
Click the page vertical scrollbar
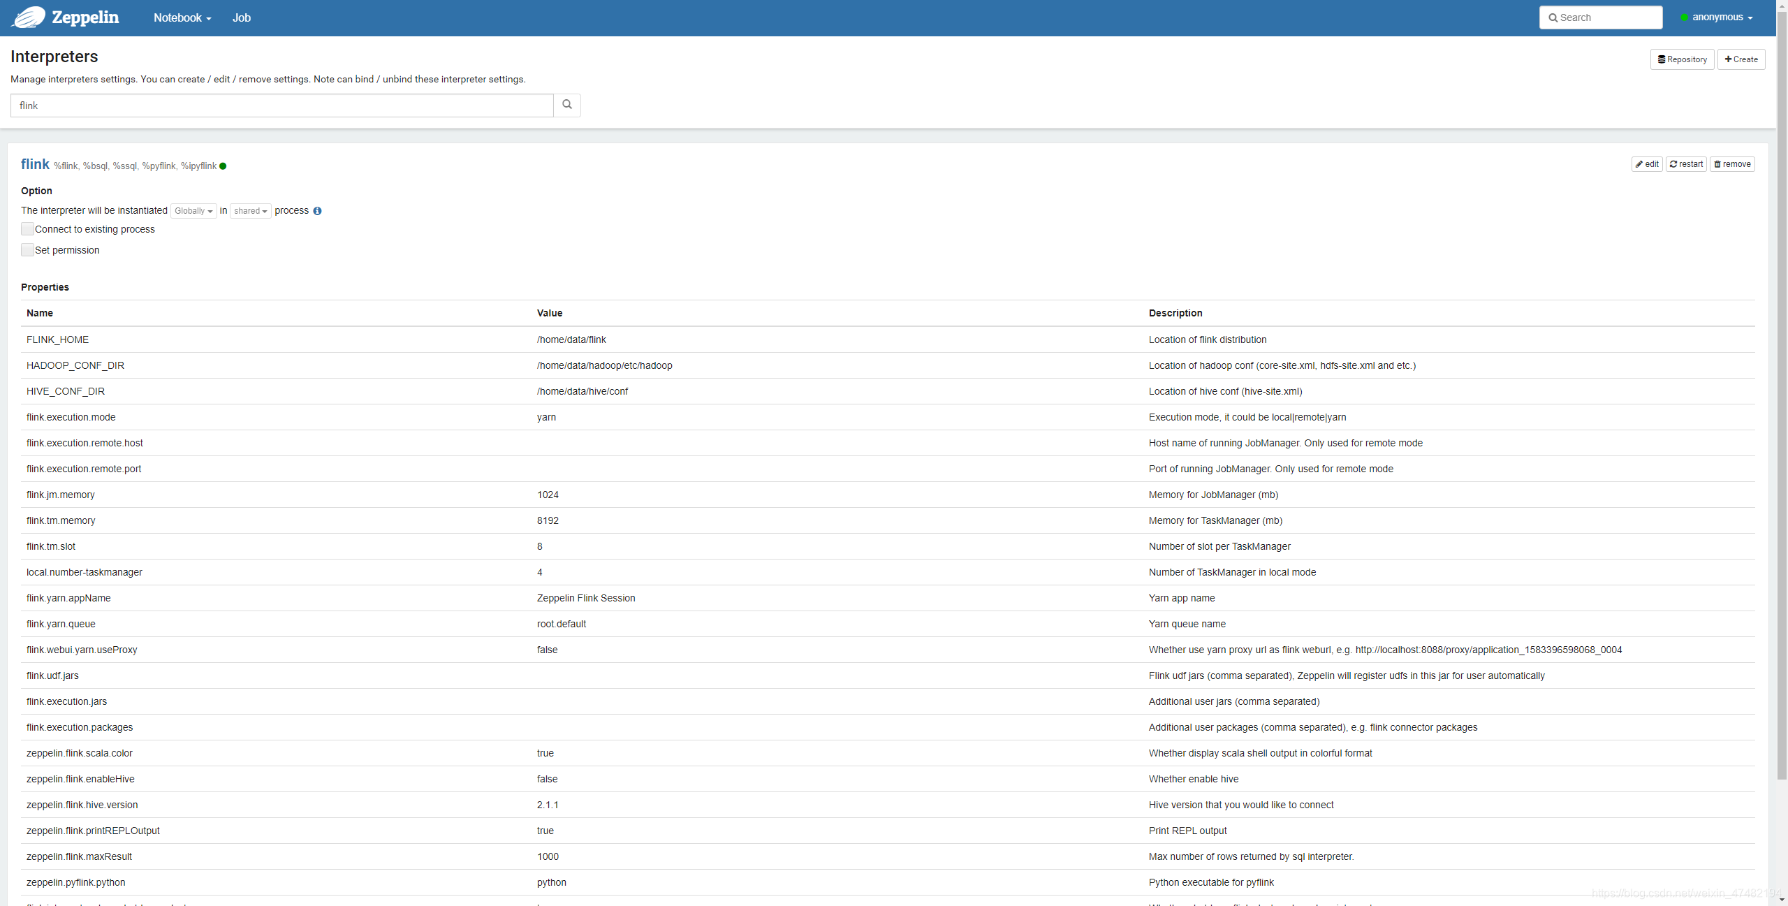(1782, 395)
